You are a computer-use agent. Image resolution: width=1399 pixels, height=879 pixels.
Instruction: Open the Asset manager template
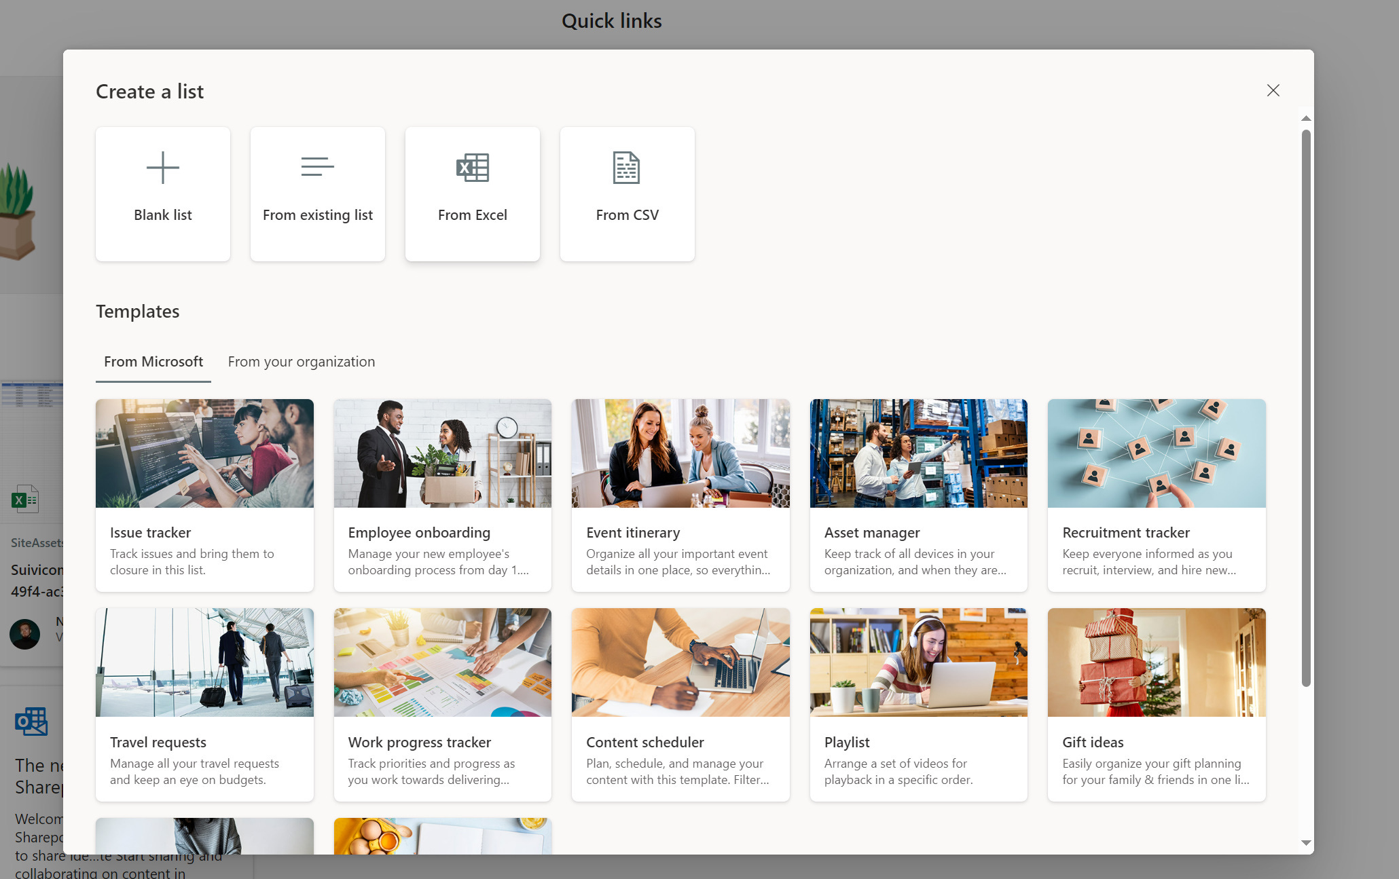tap(918, 495)
